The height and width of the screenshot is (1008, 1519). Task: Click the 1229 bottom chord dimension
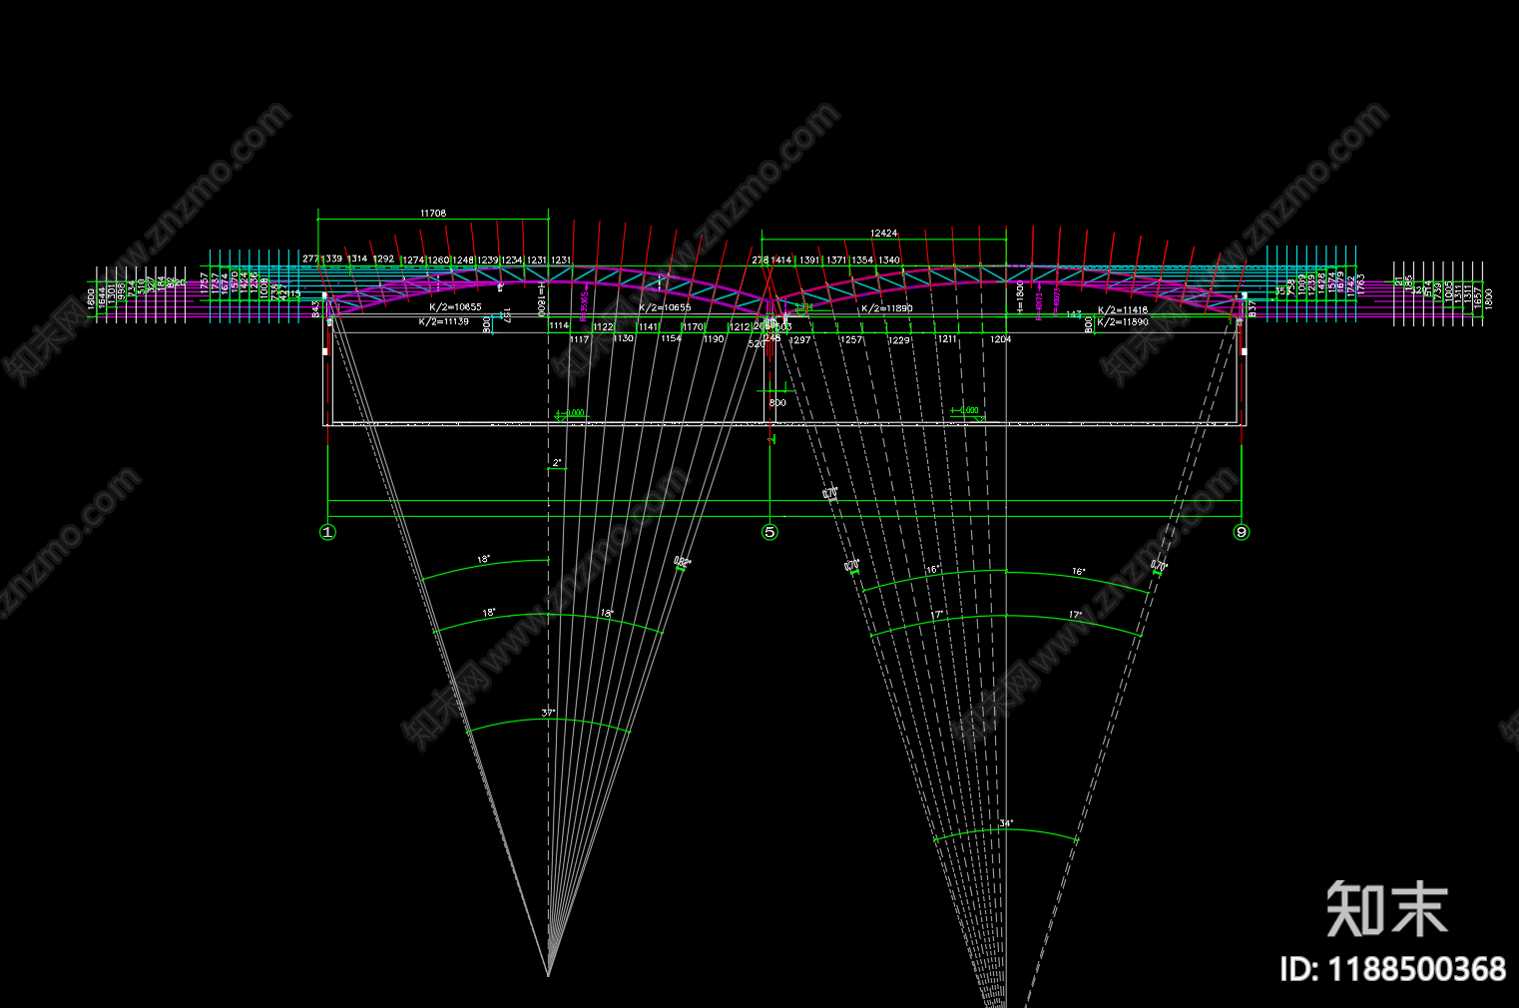(x=899, y=339)
